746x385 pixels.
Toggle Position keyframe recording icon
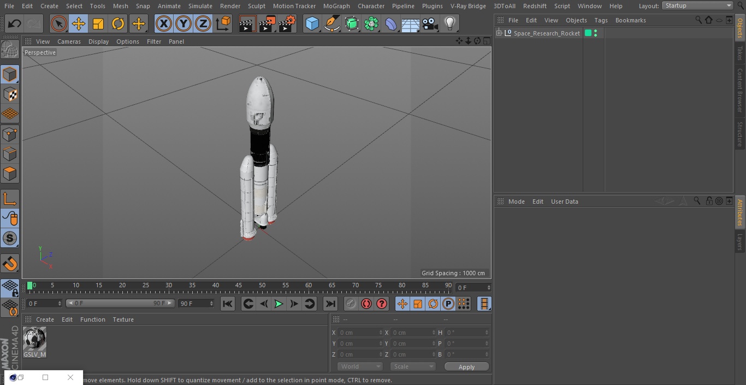[402, 304]
